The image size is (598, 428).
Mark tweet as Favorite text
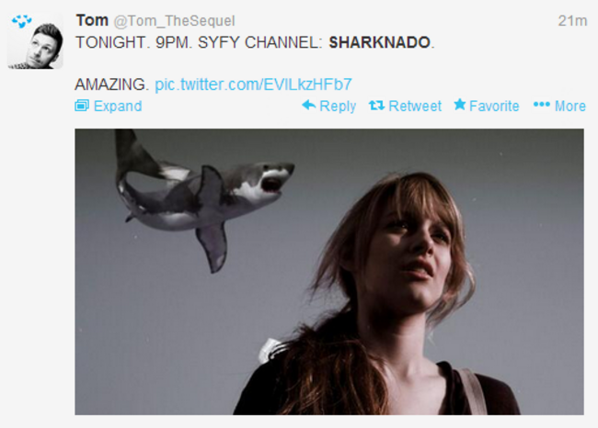(x=494, y=106)
